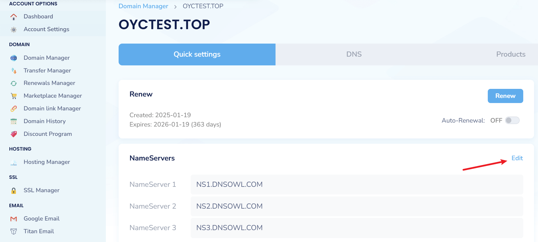The height and width of the screenshot is (242, 538).
Task: Go to Domain Manager breadcrumb link
Action: pyautogui.click(x=143, y=6)
